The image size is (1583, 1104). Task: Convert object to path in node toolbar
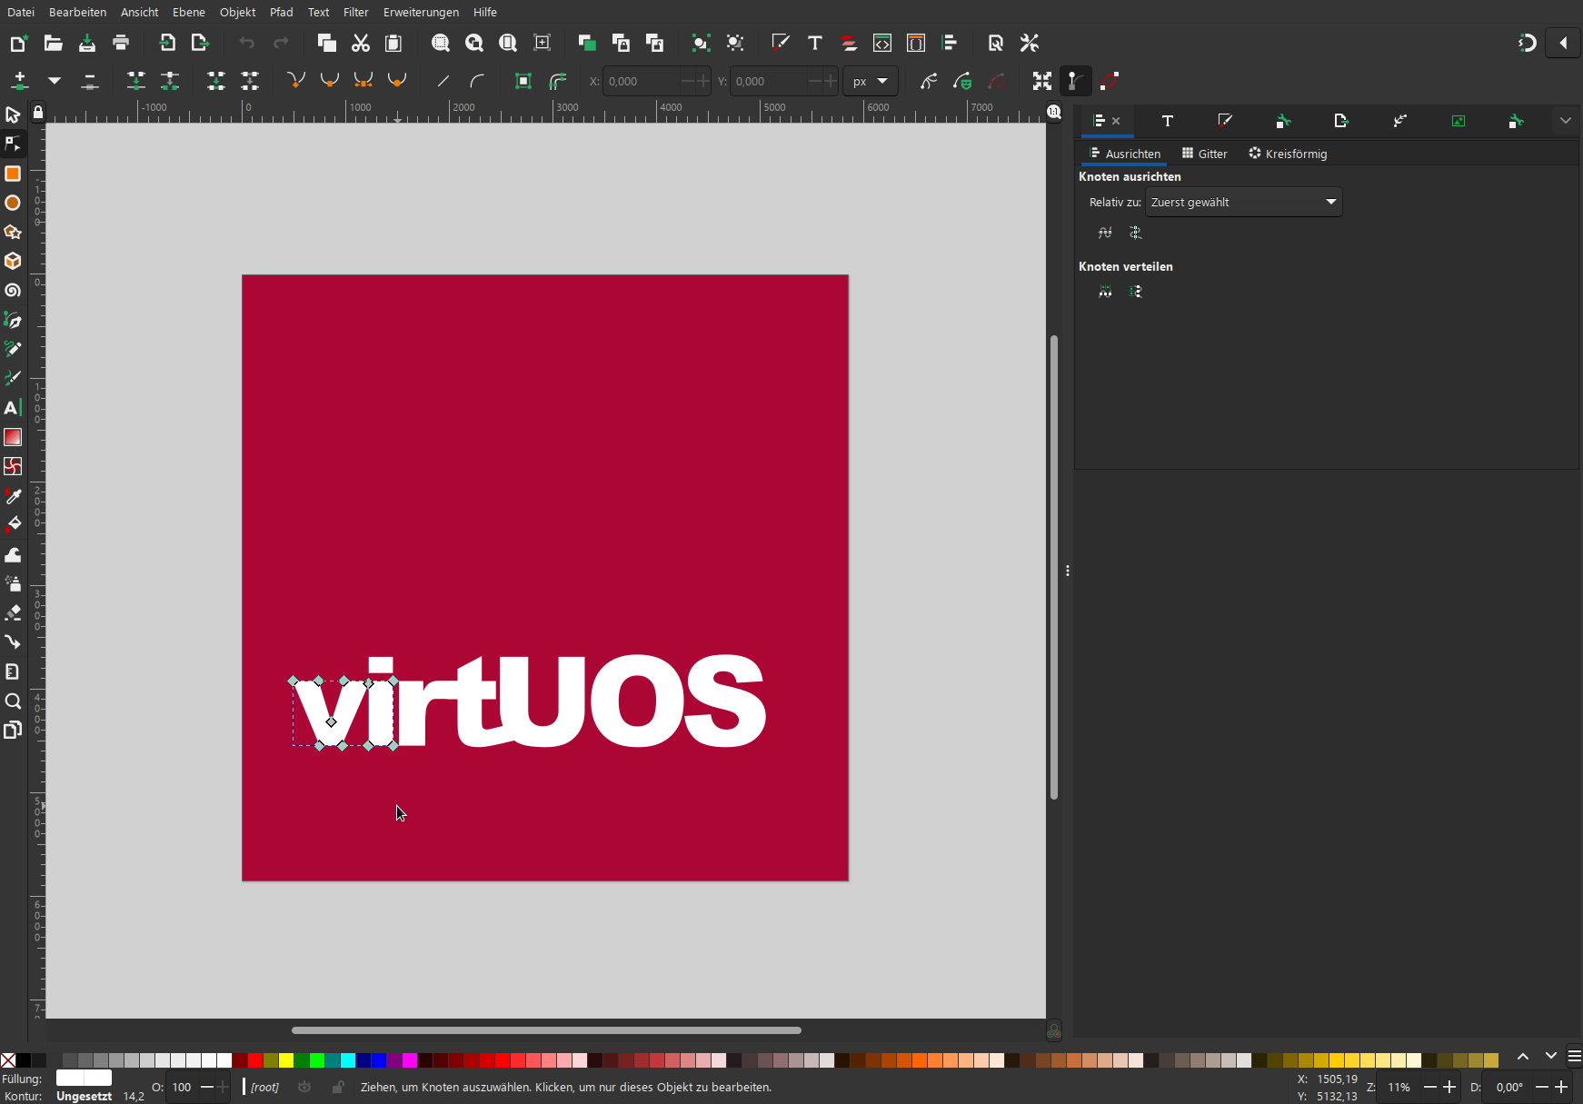[523, 81]
